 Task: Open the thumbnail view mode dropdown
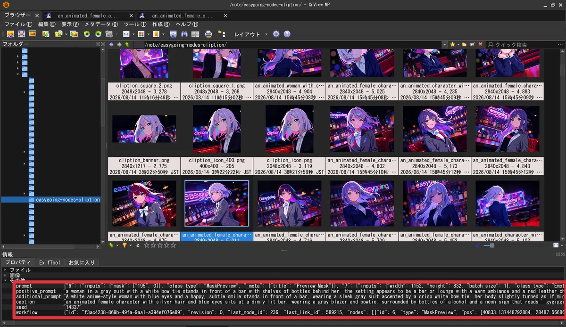(x=561, y=245)
